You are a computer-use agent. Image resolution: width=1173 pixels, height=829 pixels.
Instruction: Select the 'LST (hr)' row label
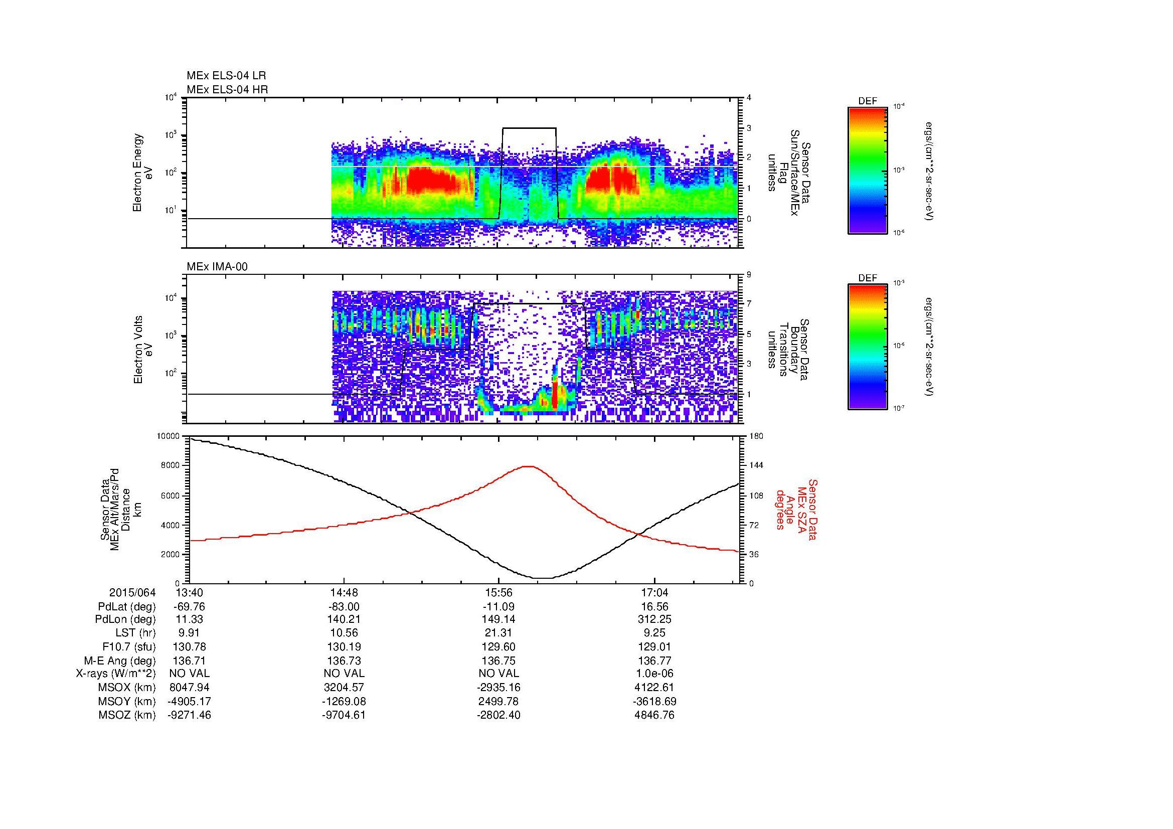point(136,633)
